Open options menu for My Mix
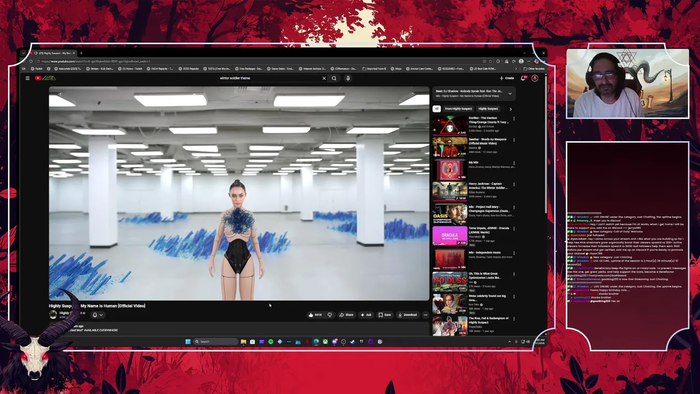The image size is (700, 394). coord(514,163)
